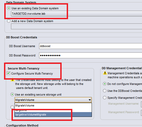The height and width of the screenshot is (127, 142).
Task: Focus the DD Boost Password field
Action: pyautogui.click(x=91, y=55)
